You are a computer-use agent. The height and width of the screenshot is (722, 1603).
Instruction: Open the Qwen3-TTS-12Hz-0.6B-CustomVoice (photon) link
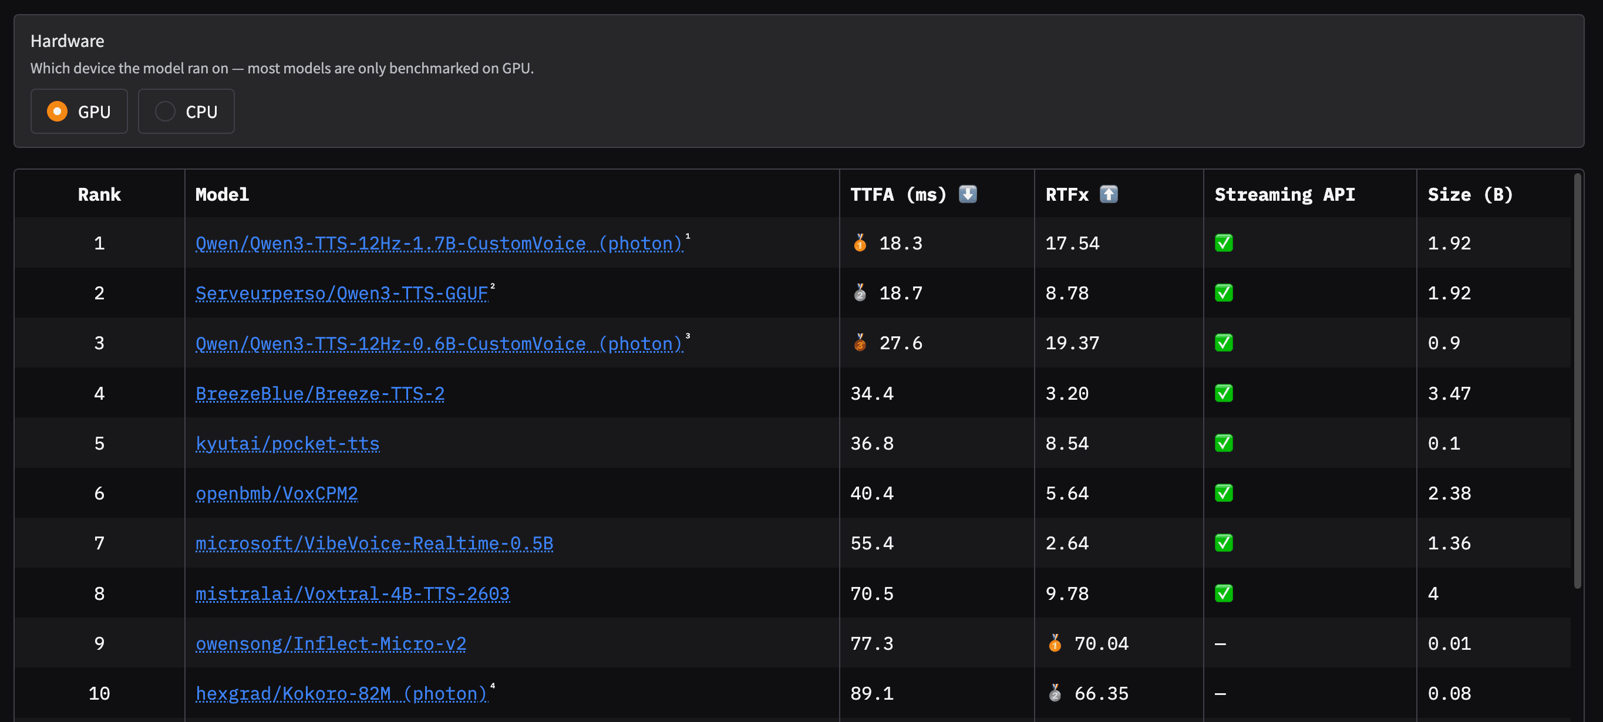click(x=439, y=343)
